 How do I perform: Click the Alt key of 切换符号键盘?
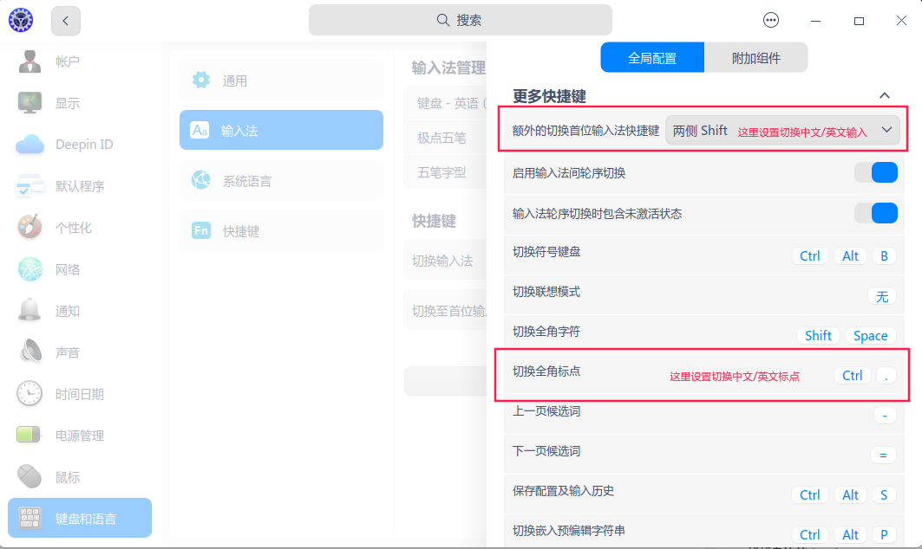tap(850, 256)
